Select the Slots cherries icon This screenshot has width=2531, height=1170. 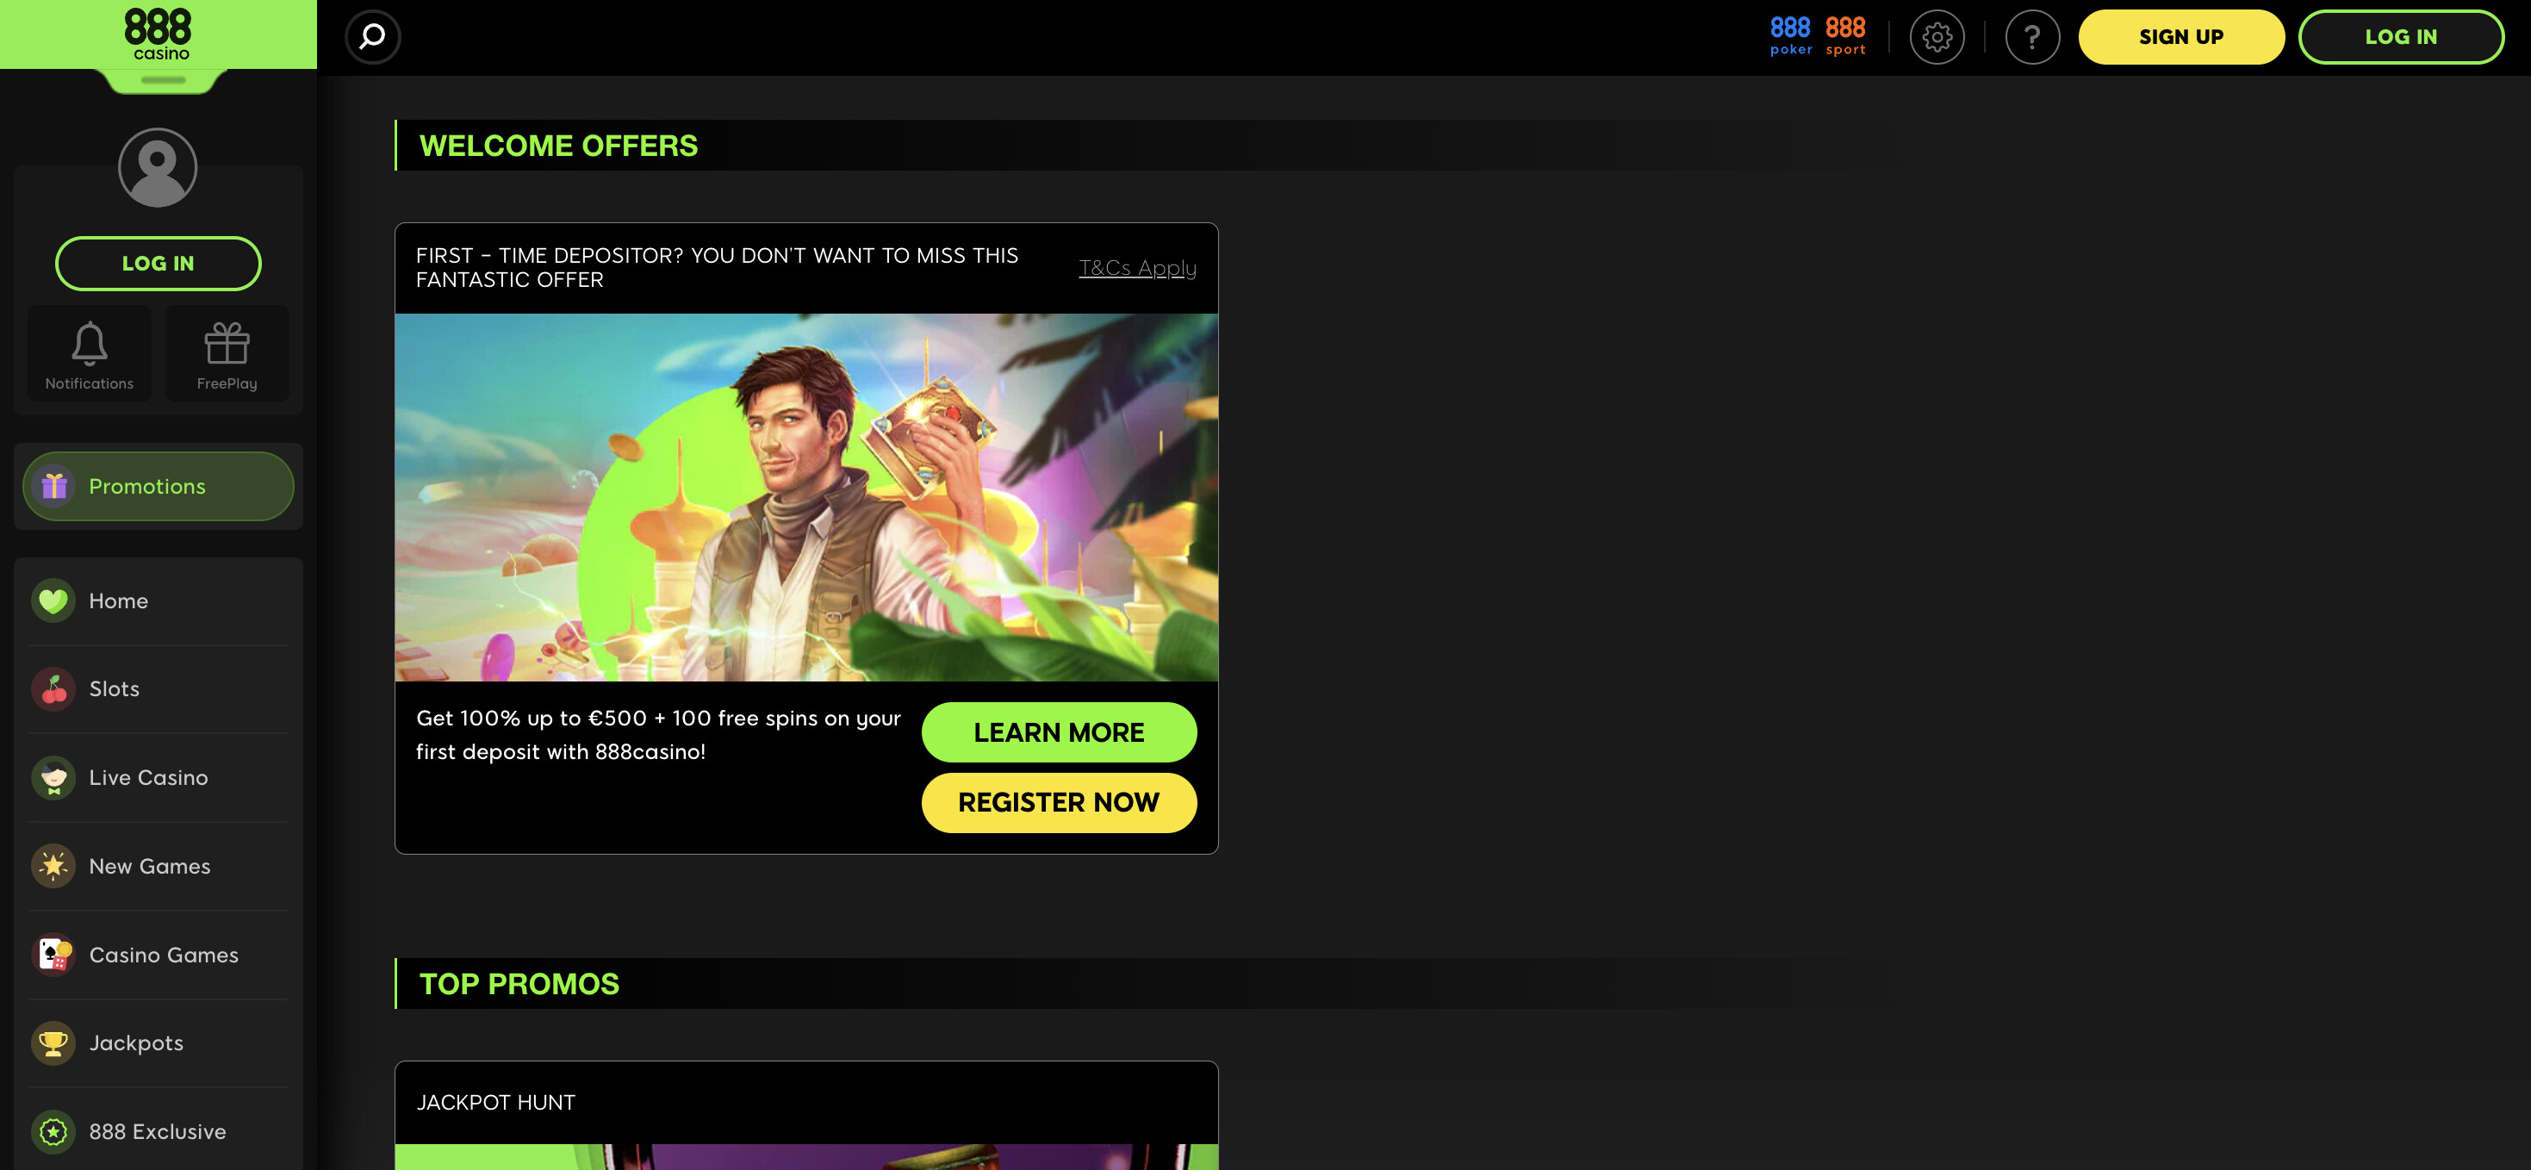54,688
